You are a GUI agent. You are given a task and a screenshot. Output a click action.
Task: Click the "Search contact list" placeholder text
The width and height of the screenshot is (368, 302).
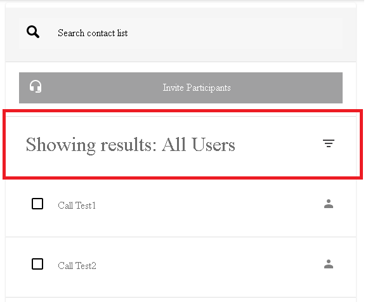point(93,33)
